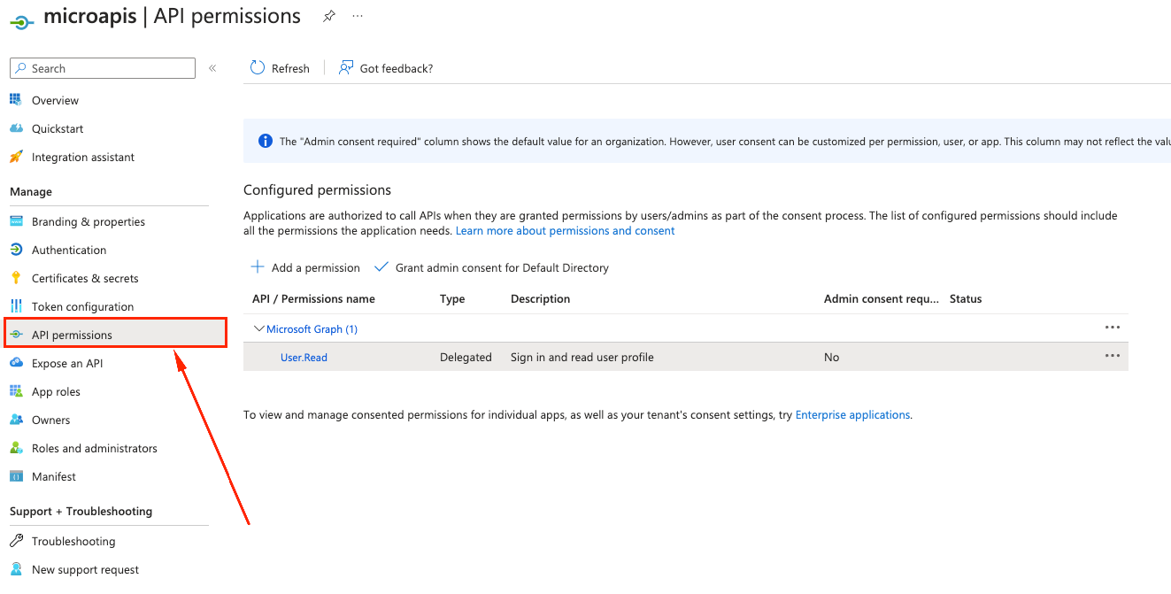Click the plus icon of Add a permission
The width and height of the screenshot is (1171, 594).
coord(258,266)
